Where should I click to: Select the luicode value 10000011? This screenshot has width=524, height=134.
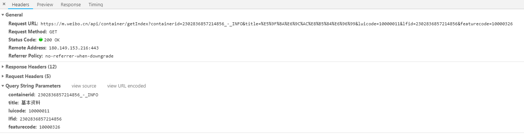39,111
